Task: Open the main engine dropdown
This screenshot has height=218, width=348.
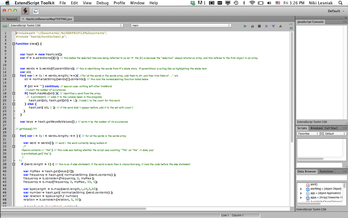Action: point(181,25)
